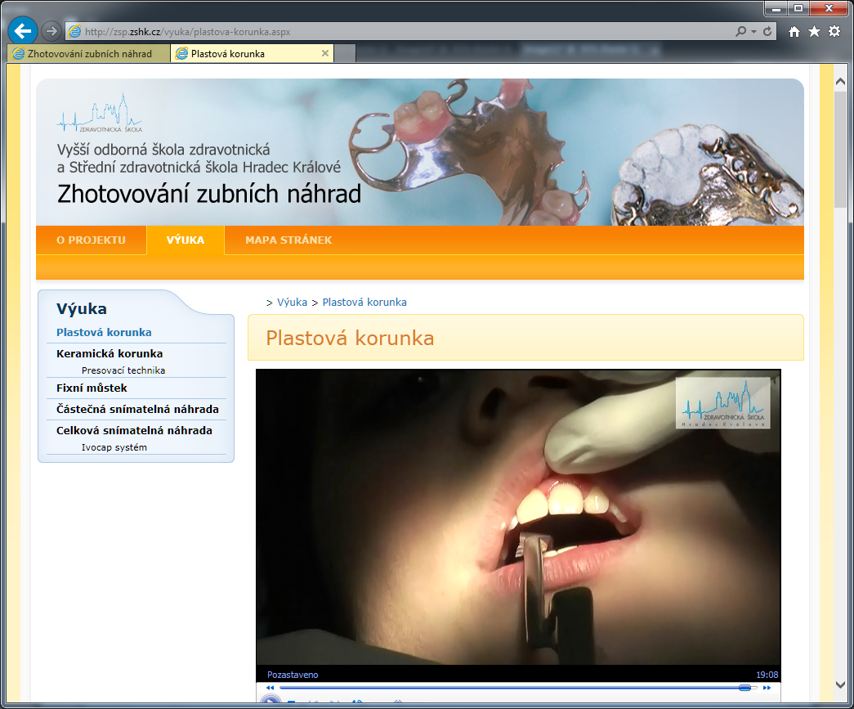Image resolution: width=854 pixels, height=709 pixels.
Task: Click Výuka breadcrumb link
Action: click(292, 303)
